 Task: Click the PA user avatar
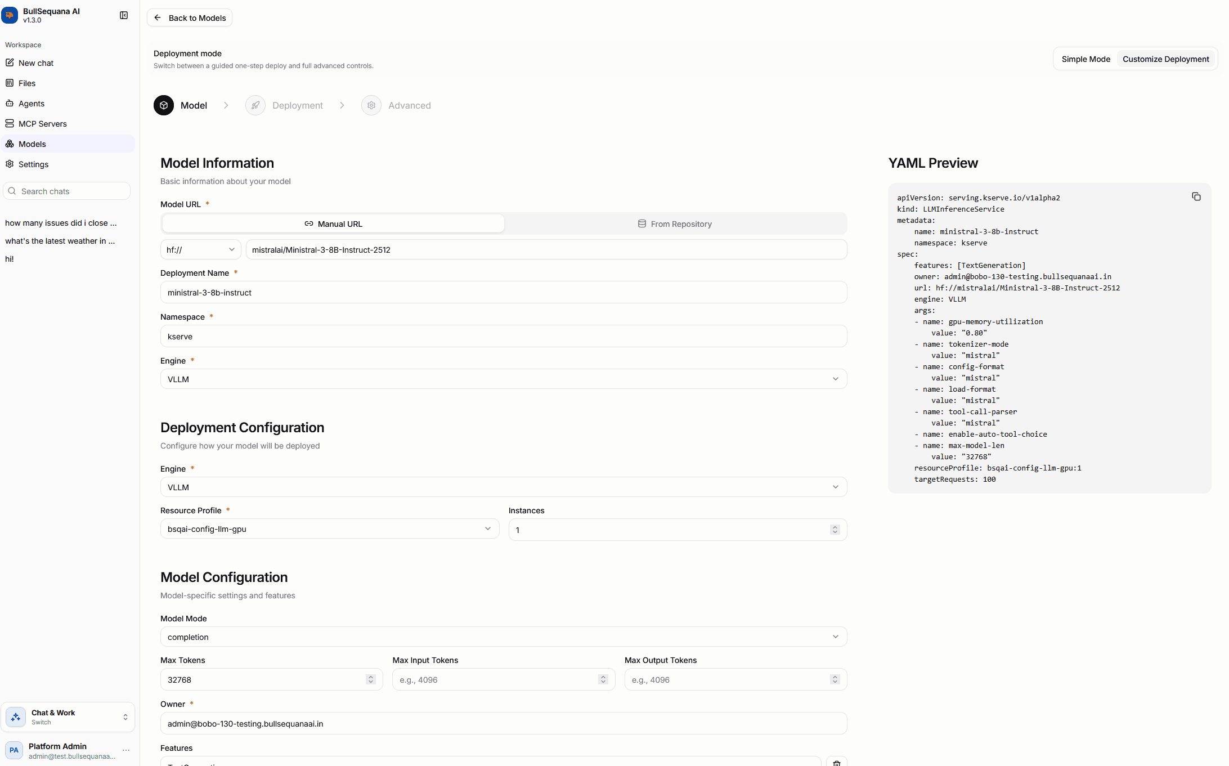point(14,750)
